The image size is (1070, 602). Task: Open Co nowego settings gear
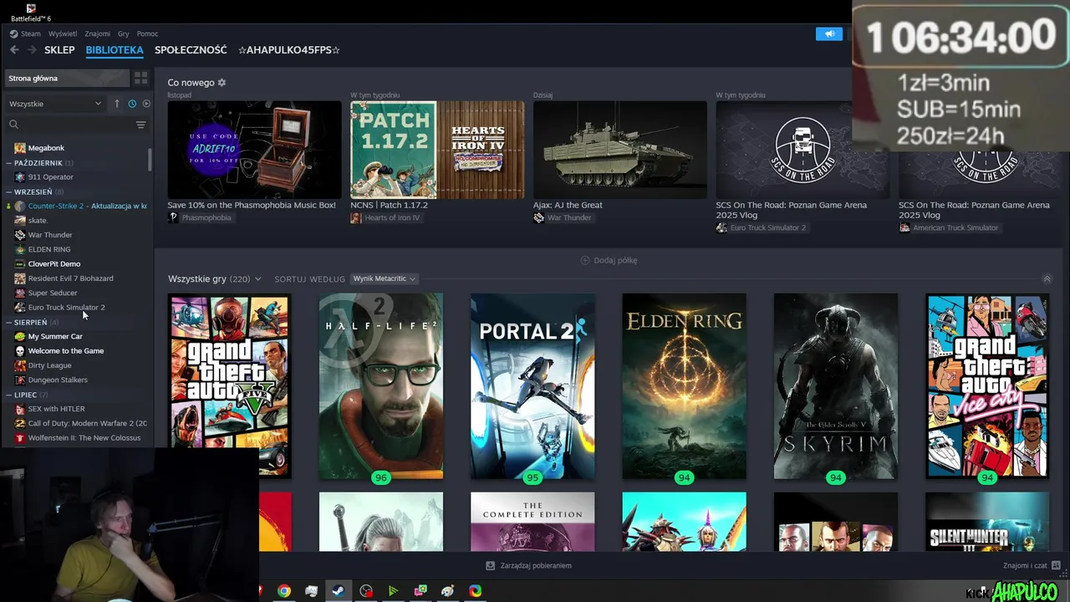[x=222, y=83]
